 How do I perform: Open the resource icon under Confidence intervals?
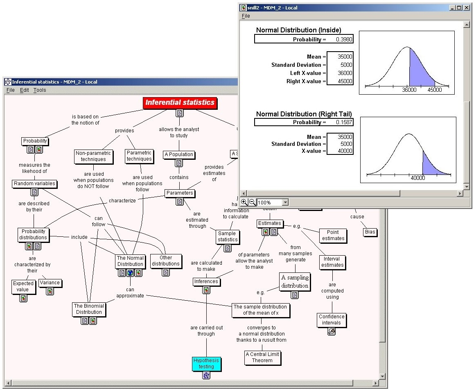[x=332, y=332]
